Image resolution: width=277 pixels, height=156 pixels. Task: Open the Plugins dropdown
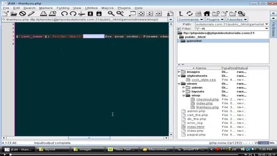(215, 19)
